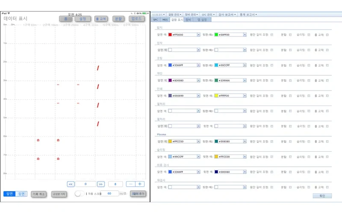The width and height of the screenshot is (342, 218).
Task: Check 슬리팅 in the Plasma row
Action: tap(309, 141)
